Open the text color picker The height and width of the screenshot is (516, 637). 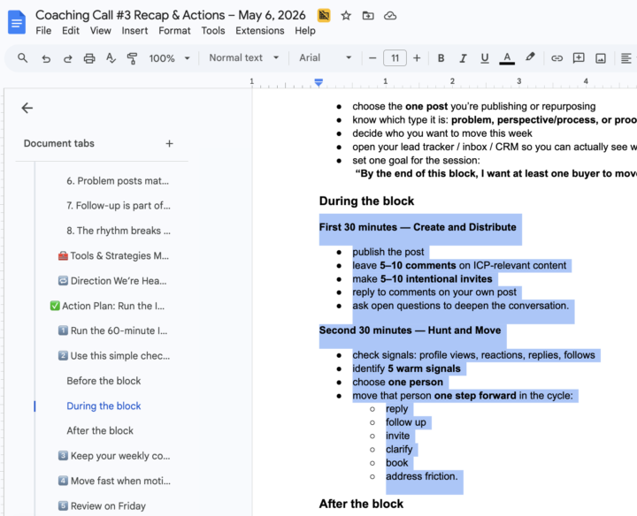[x=507, y=58]
